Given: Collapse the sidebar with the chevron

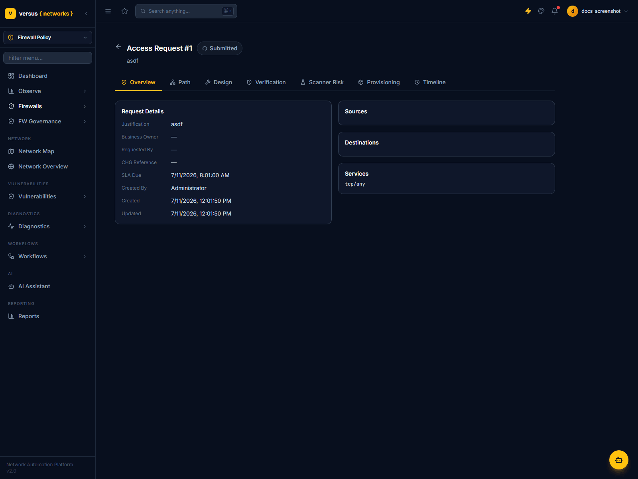Looking at the screenshot, I should pos(86,14).
